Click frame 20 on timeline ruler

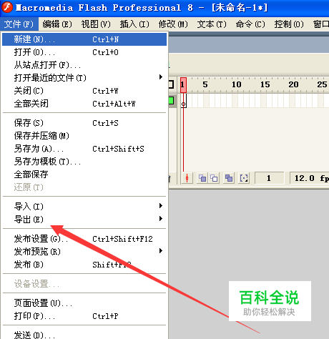coord(293,84)
